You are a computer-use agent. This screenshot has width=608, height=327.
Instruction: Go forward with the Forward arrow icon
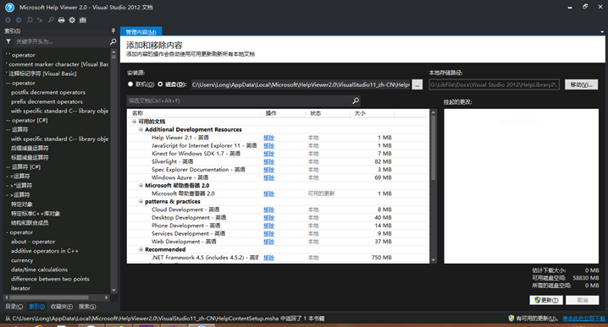coord(19,20)
